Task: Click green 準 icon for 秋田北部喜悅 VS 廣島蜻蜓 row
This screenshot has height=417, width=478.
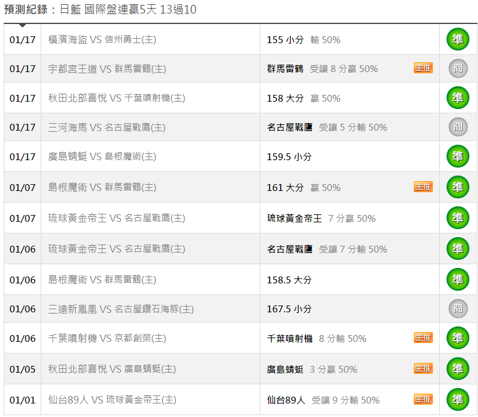Action: click(458, 368)
